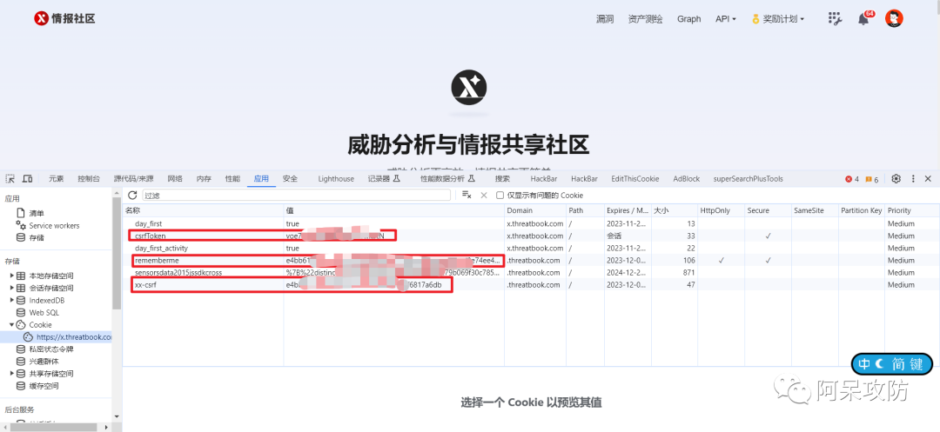Screen dimensions: 940x432
Task: Expand the 本地存储空间 tree node
Action: coord(12,276)
